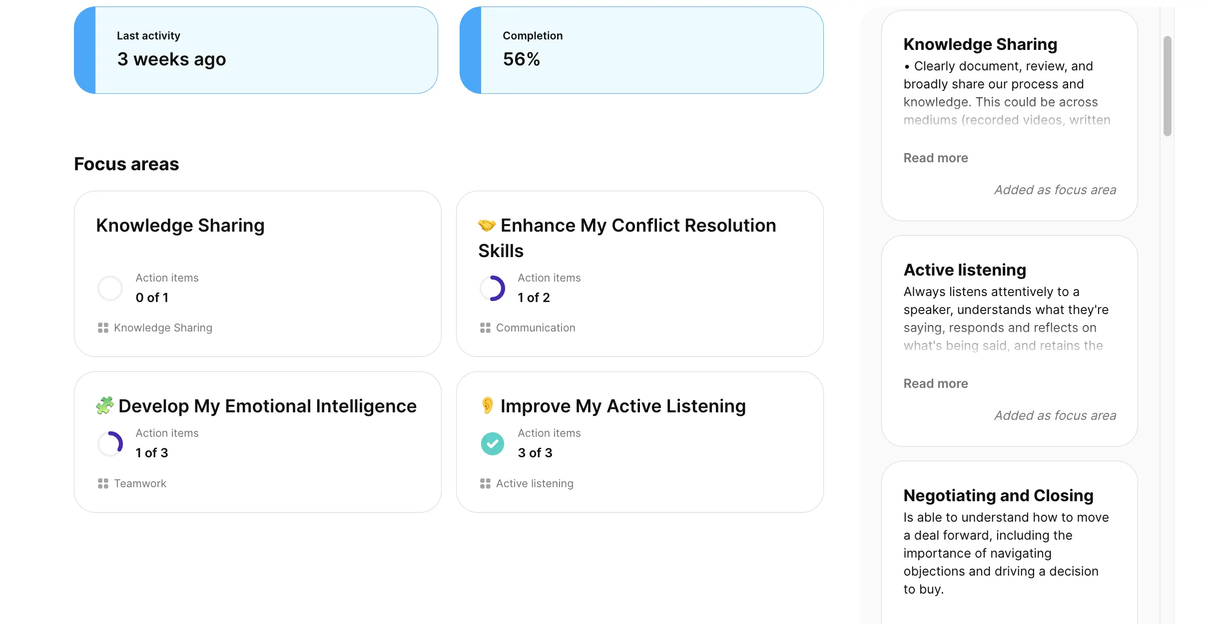Click the green completion checkmark showing 3 of 3

point(493,443)
